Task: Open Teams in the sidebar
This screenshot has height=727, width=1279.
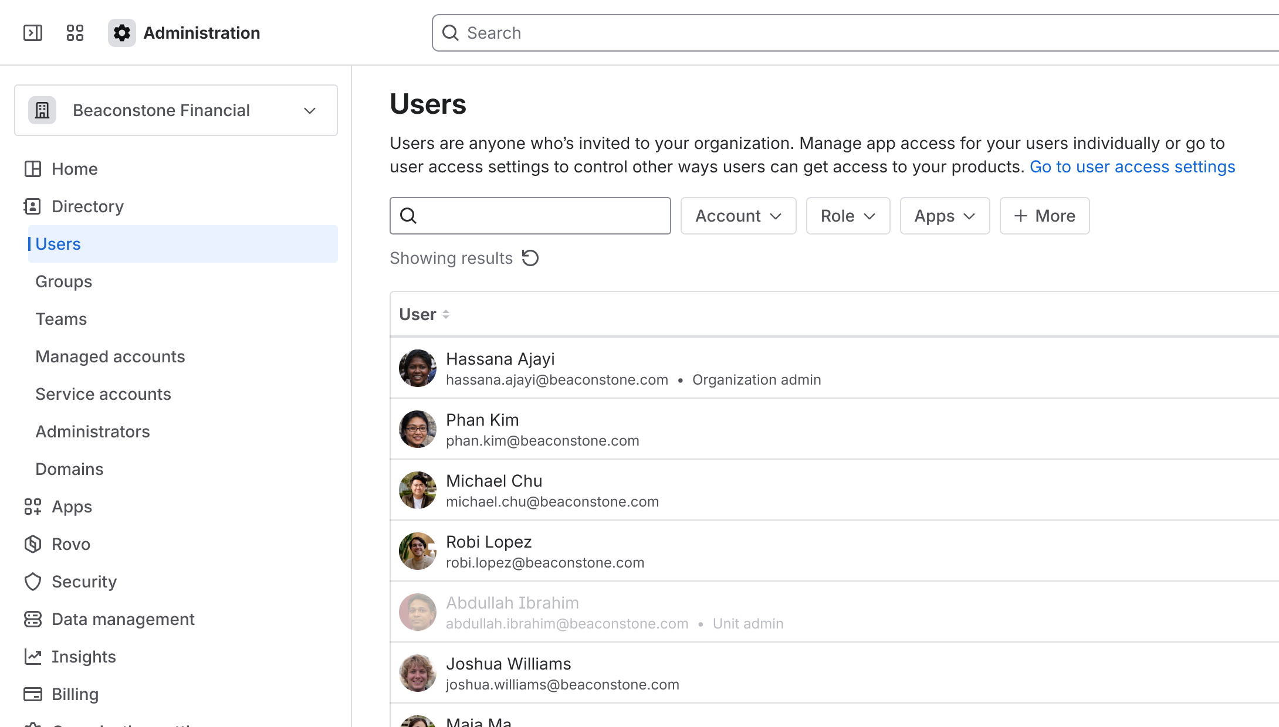Action: [61, 319]
